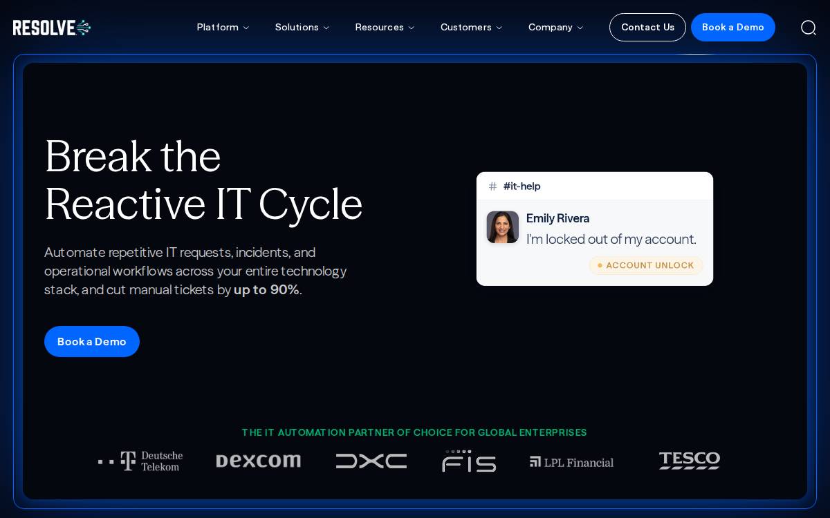Expand the Solutions menu
The image size is (830, 518).
(x=302, y=28)
